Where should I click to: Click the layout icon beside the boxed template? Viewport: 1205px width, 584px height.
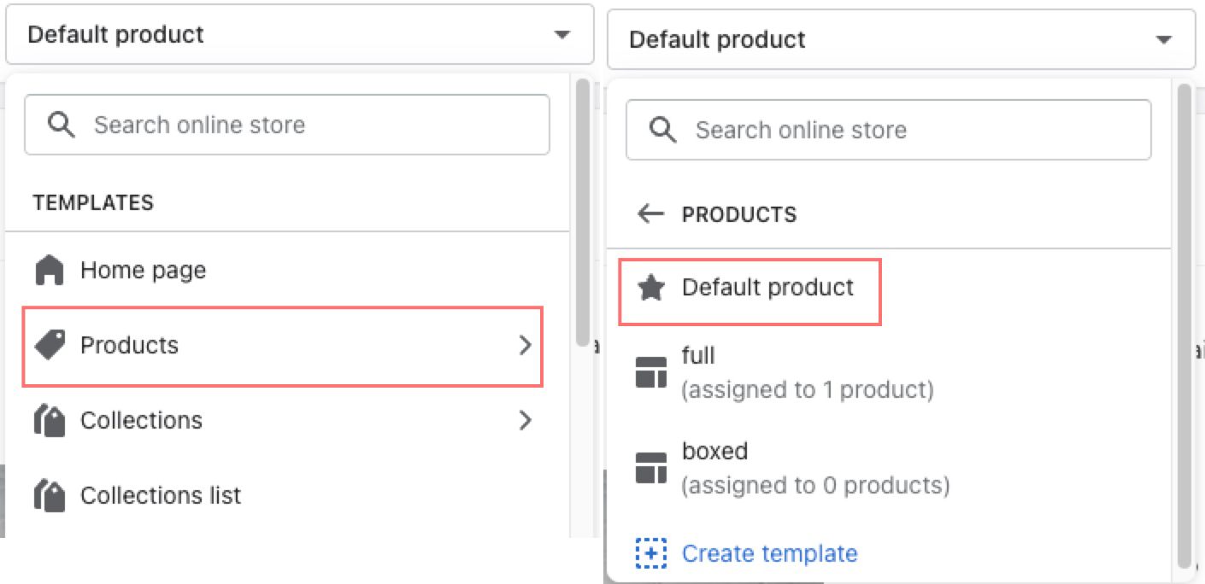(651, 468)
